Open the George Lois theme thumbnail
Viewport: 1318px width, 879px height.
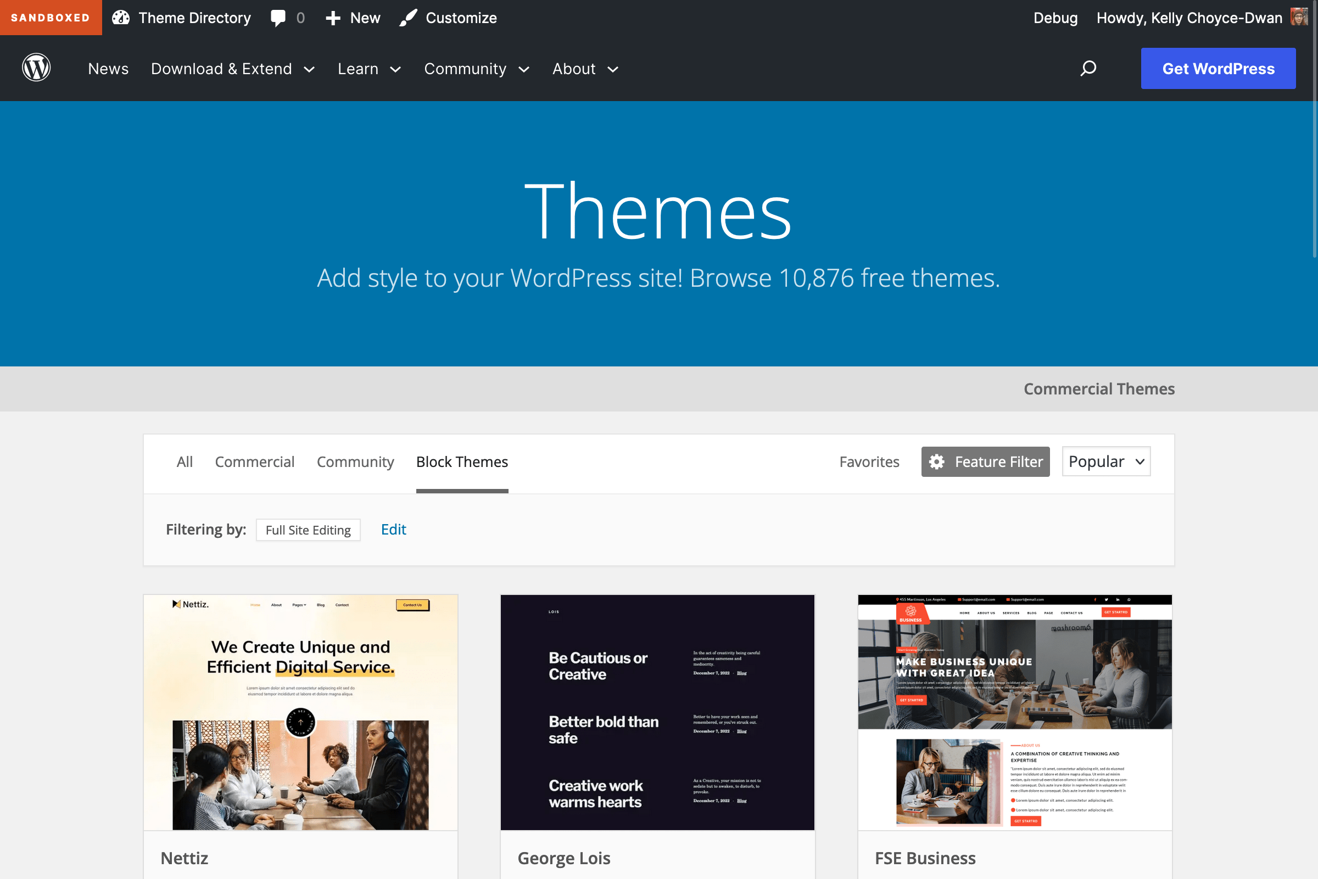click(x=657, y=712)
